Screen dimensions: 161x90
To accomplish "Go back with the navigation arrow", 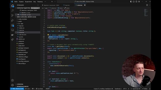I will pyautogui.click(x=52, y=1).
